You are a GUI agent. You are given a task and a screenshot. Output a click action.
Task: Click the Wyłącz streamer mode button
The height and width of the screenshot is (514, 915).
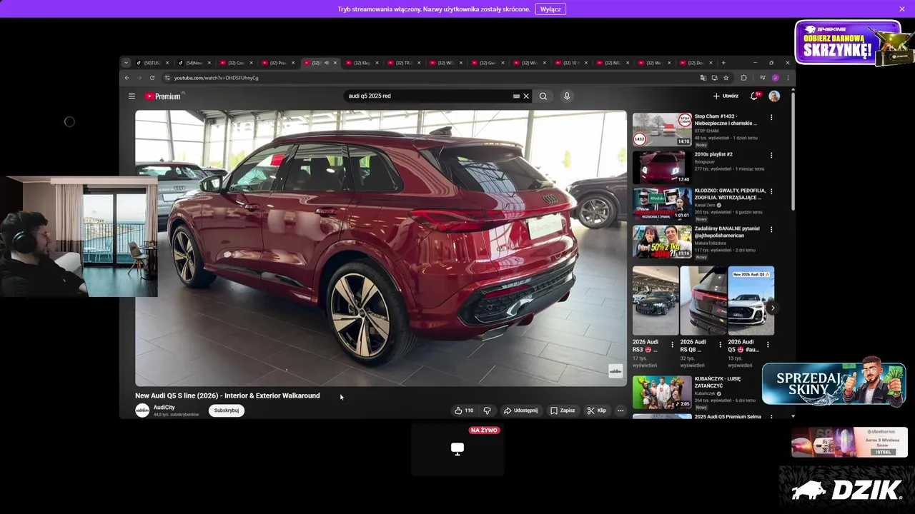(550, 9)
